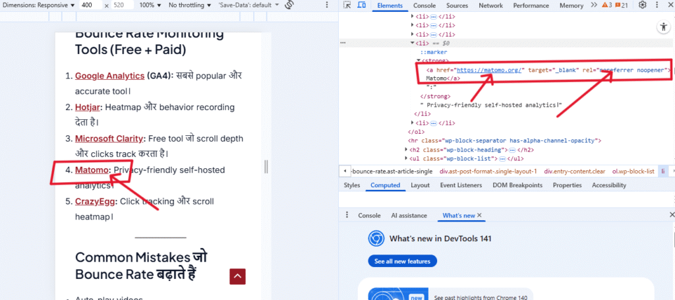
Task: Open the Network tab
Action: [x=490, y=5]
